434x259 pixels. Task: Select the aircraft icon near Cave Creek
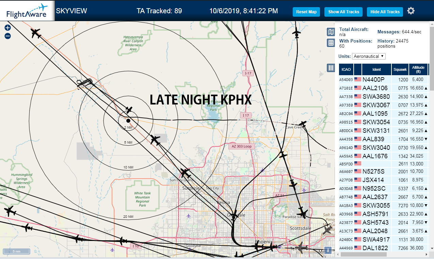click(x=302, y=124)
